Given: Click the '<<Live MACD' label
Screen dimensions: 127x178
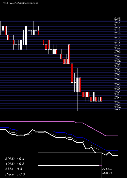Looking at the screenshot, I should [107, 171].
